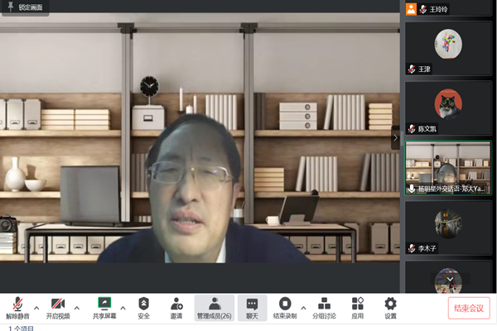
Task: Open 分组讨论 breakout rooms
Action: (x=324, y=307)
